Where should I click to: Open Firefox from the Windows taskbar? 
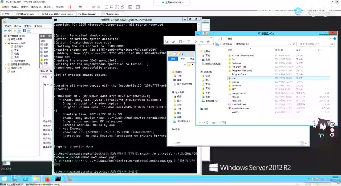coord(48,179)
